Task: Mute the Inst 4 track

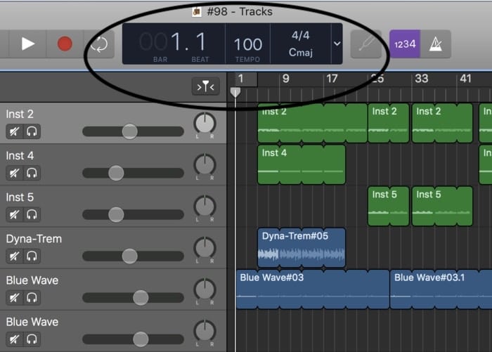Action: (x=15, y=173)
